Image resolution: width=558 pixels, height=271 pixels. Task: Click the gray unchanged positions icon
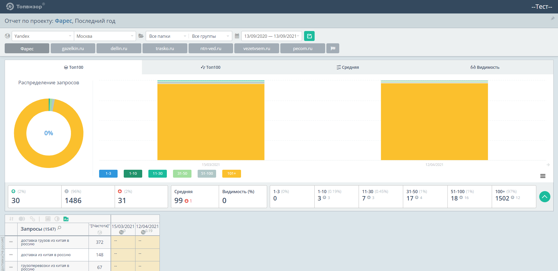point(67,191)
